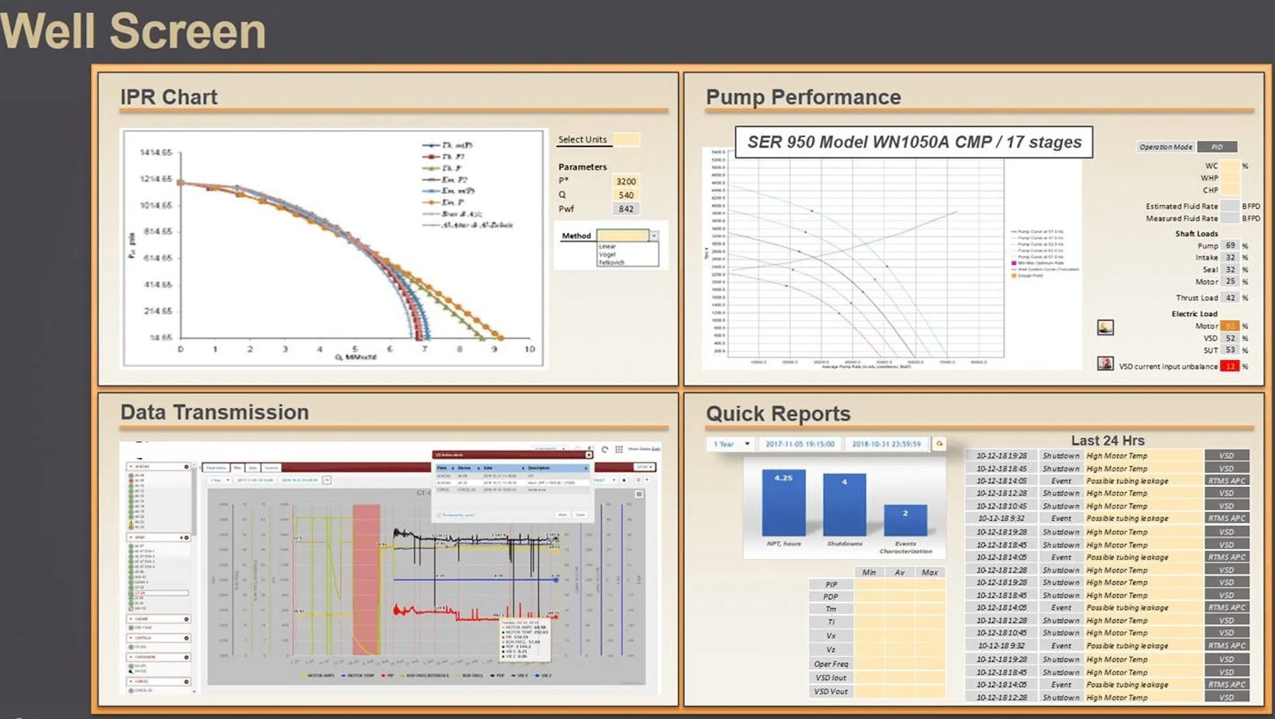Click the Quick Reports start date field
The width and height of the screenshot is (1275, 719).
pyautogui.click(x=800, y=444)
